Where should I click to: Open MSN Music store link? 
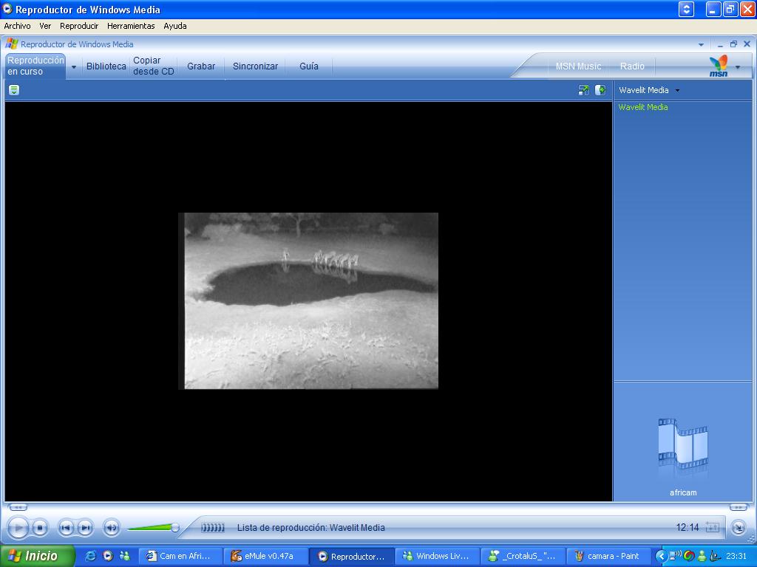click(x=578, y=66)
